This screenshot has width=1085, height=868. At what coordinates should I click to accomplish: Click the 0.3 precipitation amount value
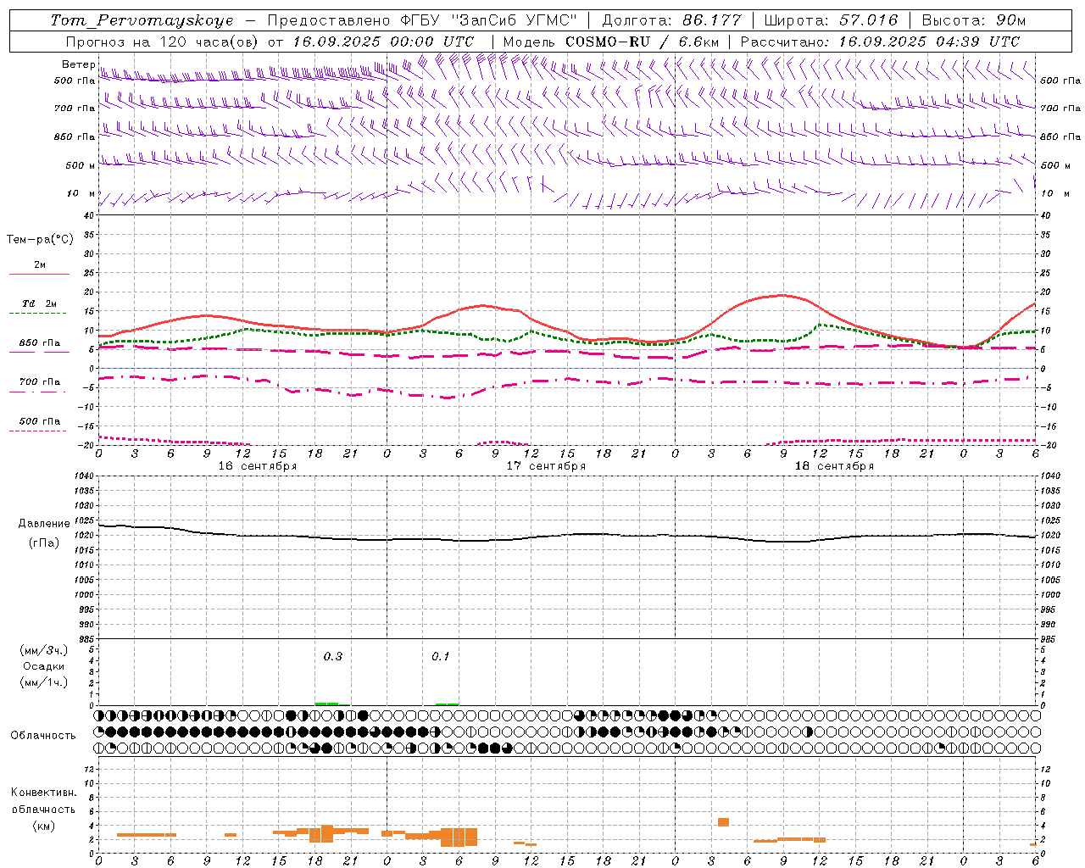pos(333,656)
